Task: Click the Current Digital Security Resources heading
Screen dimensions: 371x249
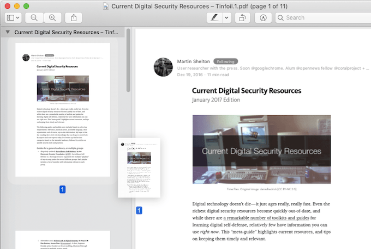Action: coord(247,91)
